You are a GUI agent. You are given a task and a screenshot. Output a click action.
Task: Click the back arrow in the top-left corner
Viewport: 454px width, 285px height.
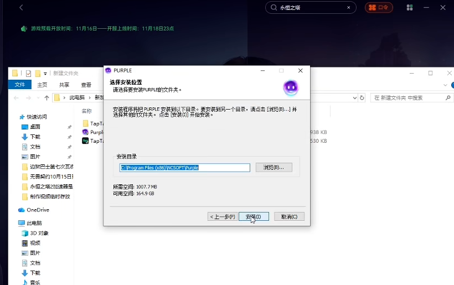coord(21,8)
